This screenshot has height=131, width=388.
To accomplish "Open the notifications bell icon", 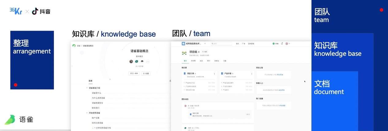I will (x=282, y=44).
